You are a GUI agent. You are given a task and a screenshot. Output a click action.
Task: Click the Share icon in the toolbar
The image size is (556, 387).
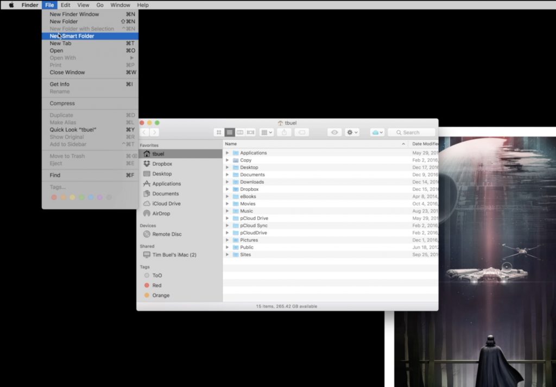284,133
